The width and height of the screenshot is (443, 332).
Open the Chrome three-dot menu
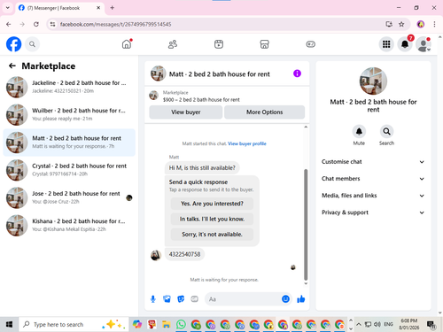coord(434,24)
